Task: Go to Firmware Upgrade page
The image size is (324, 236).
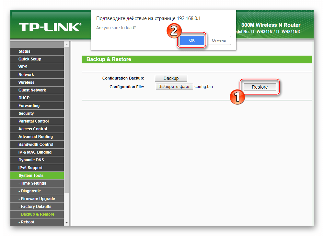Action: click(37, 199)
